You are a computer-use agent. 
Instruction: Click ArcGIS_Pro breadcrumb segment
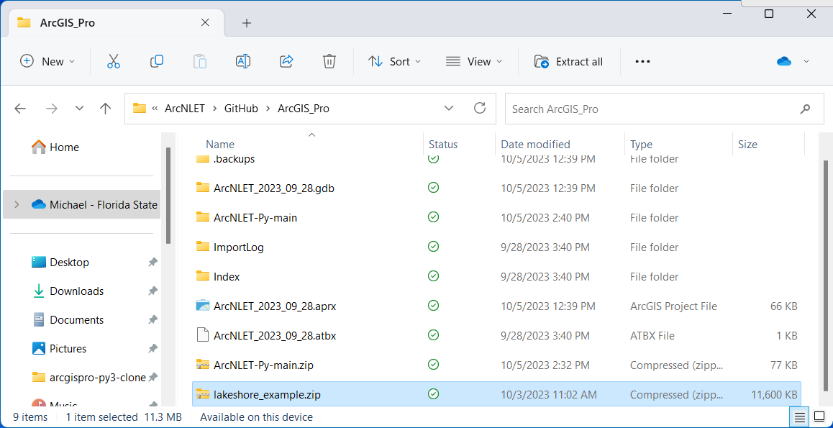pos(304,109)
